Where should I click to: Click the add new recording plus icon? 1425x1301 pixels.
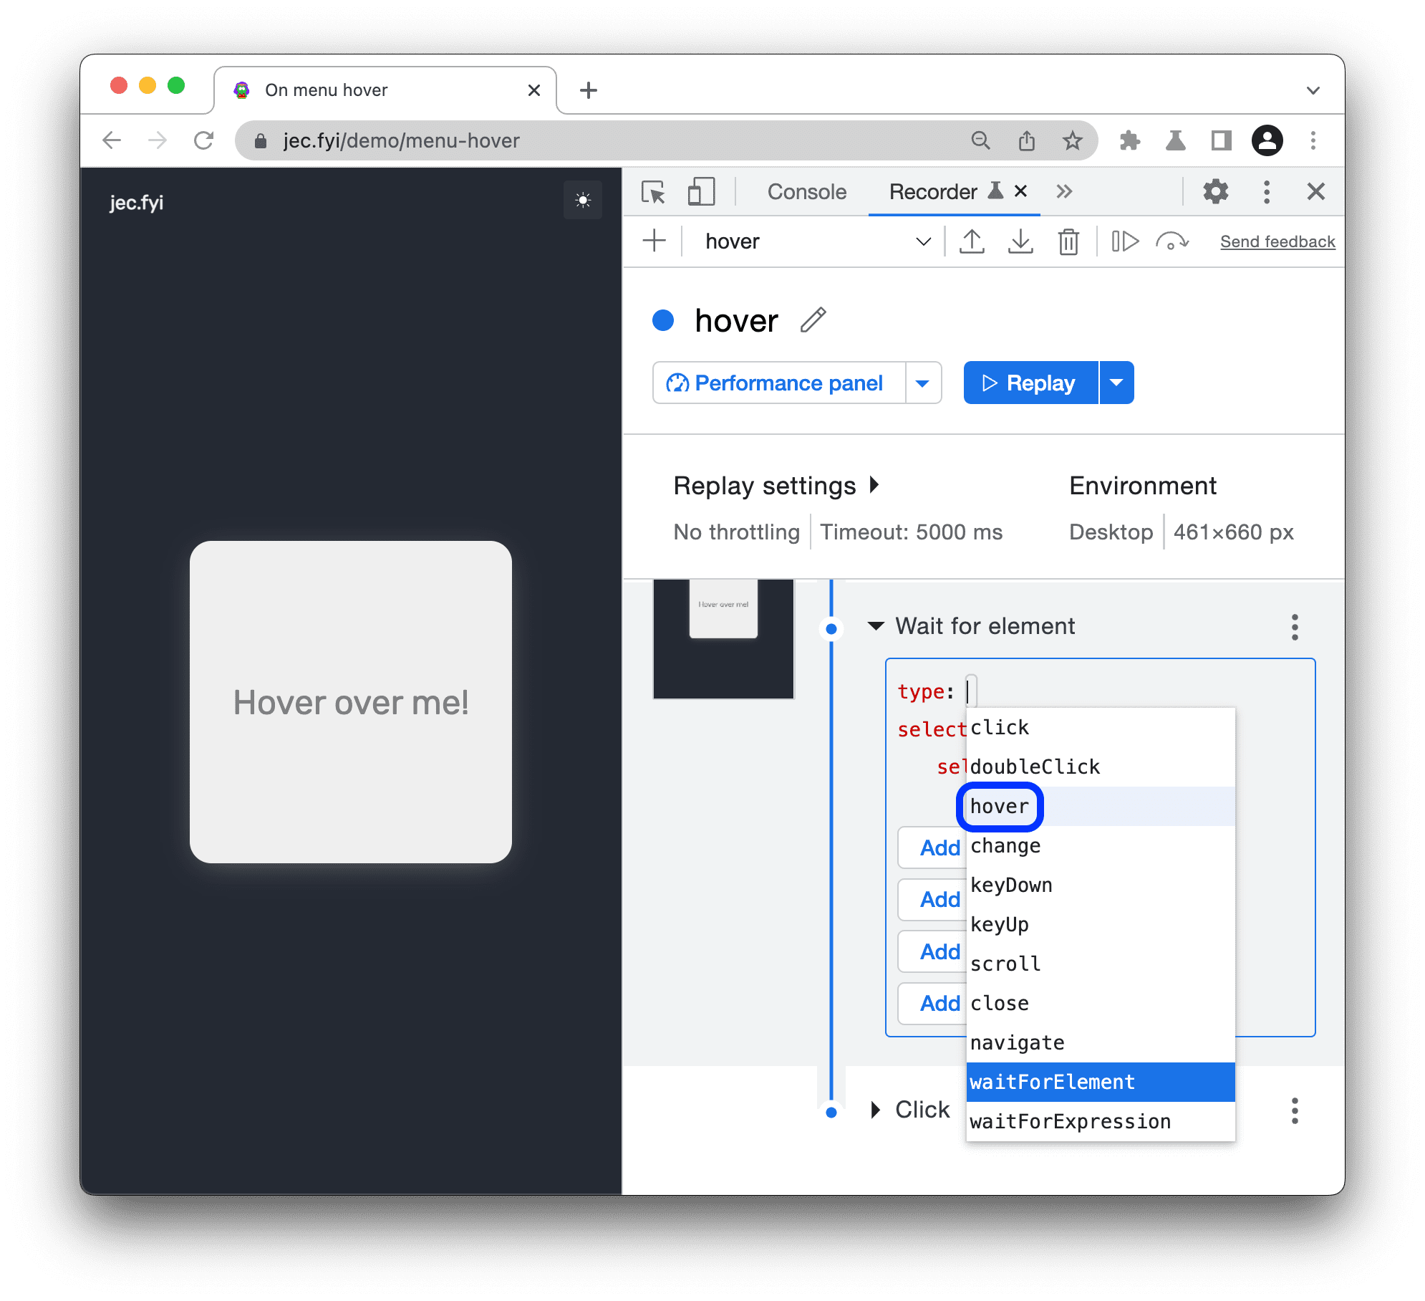pyautogui.click(x=655, y=242)
